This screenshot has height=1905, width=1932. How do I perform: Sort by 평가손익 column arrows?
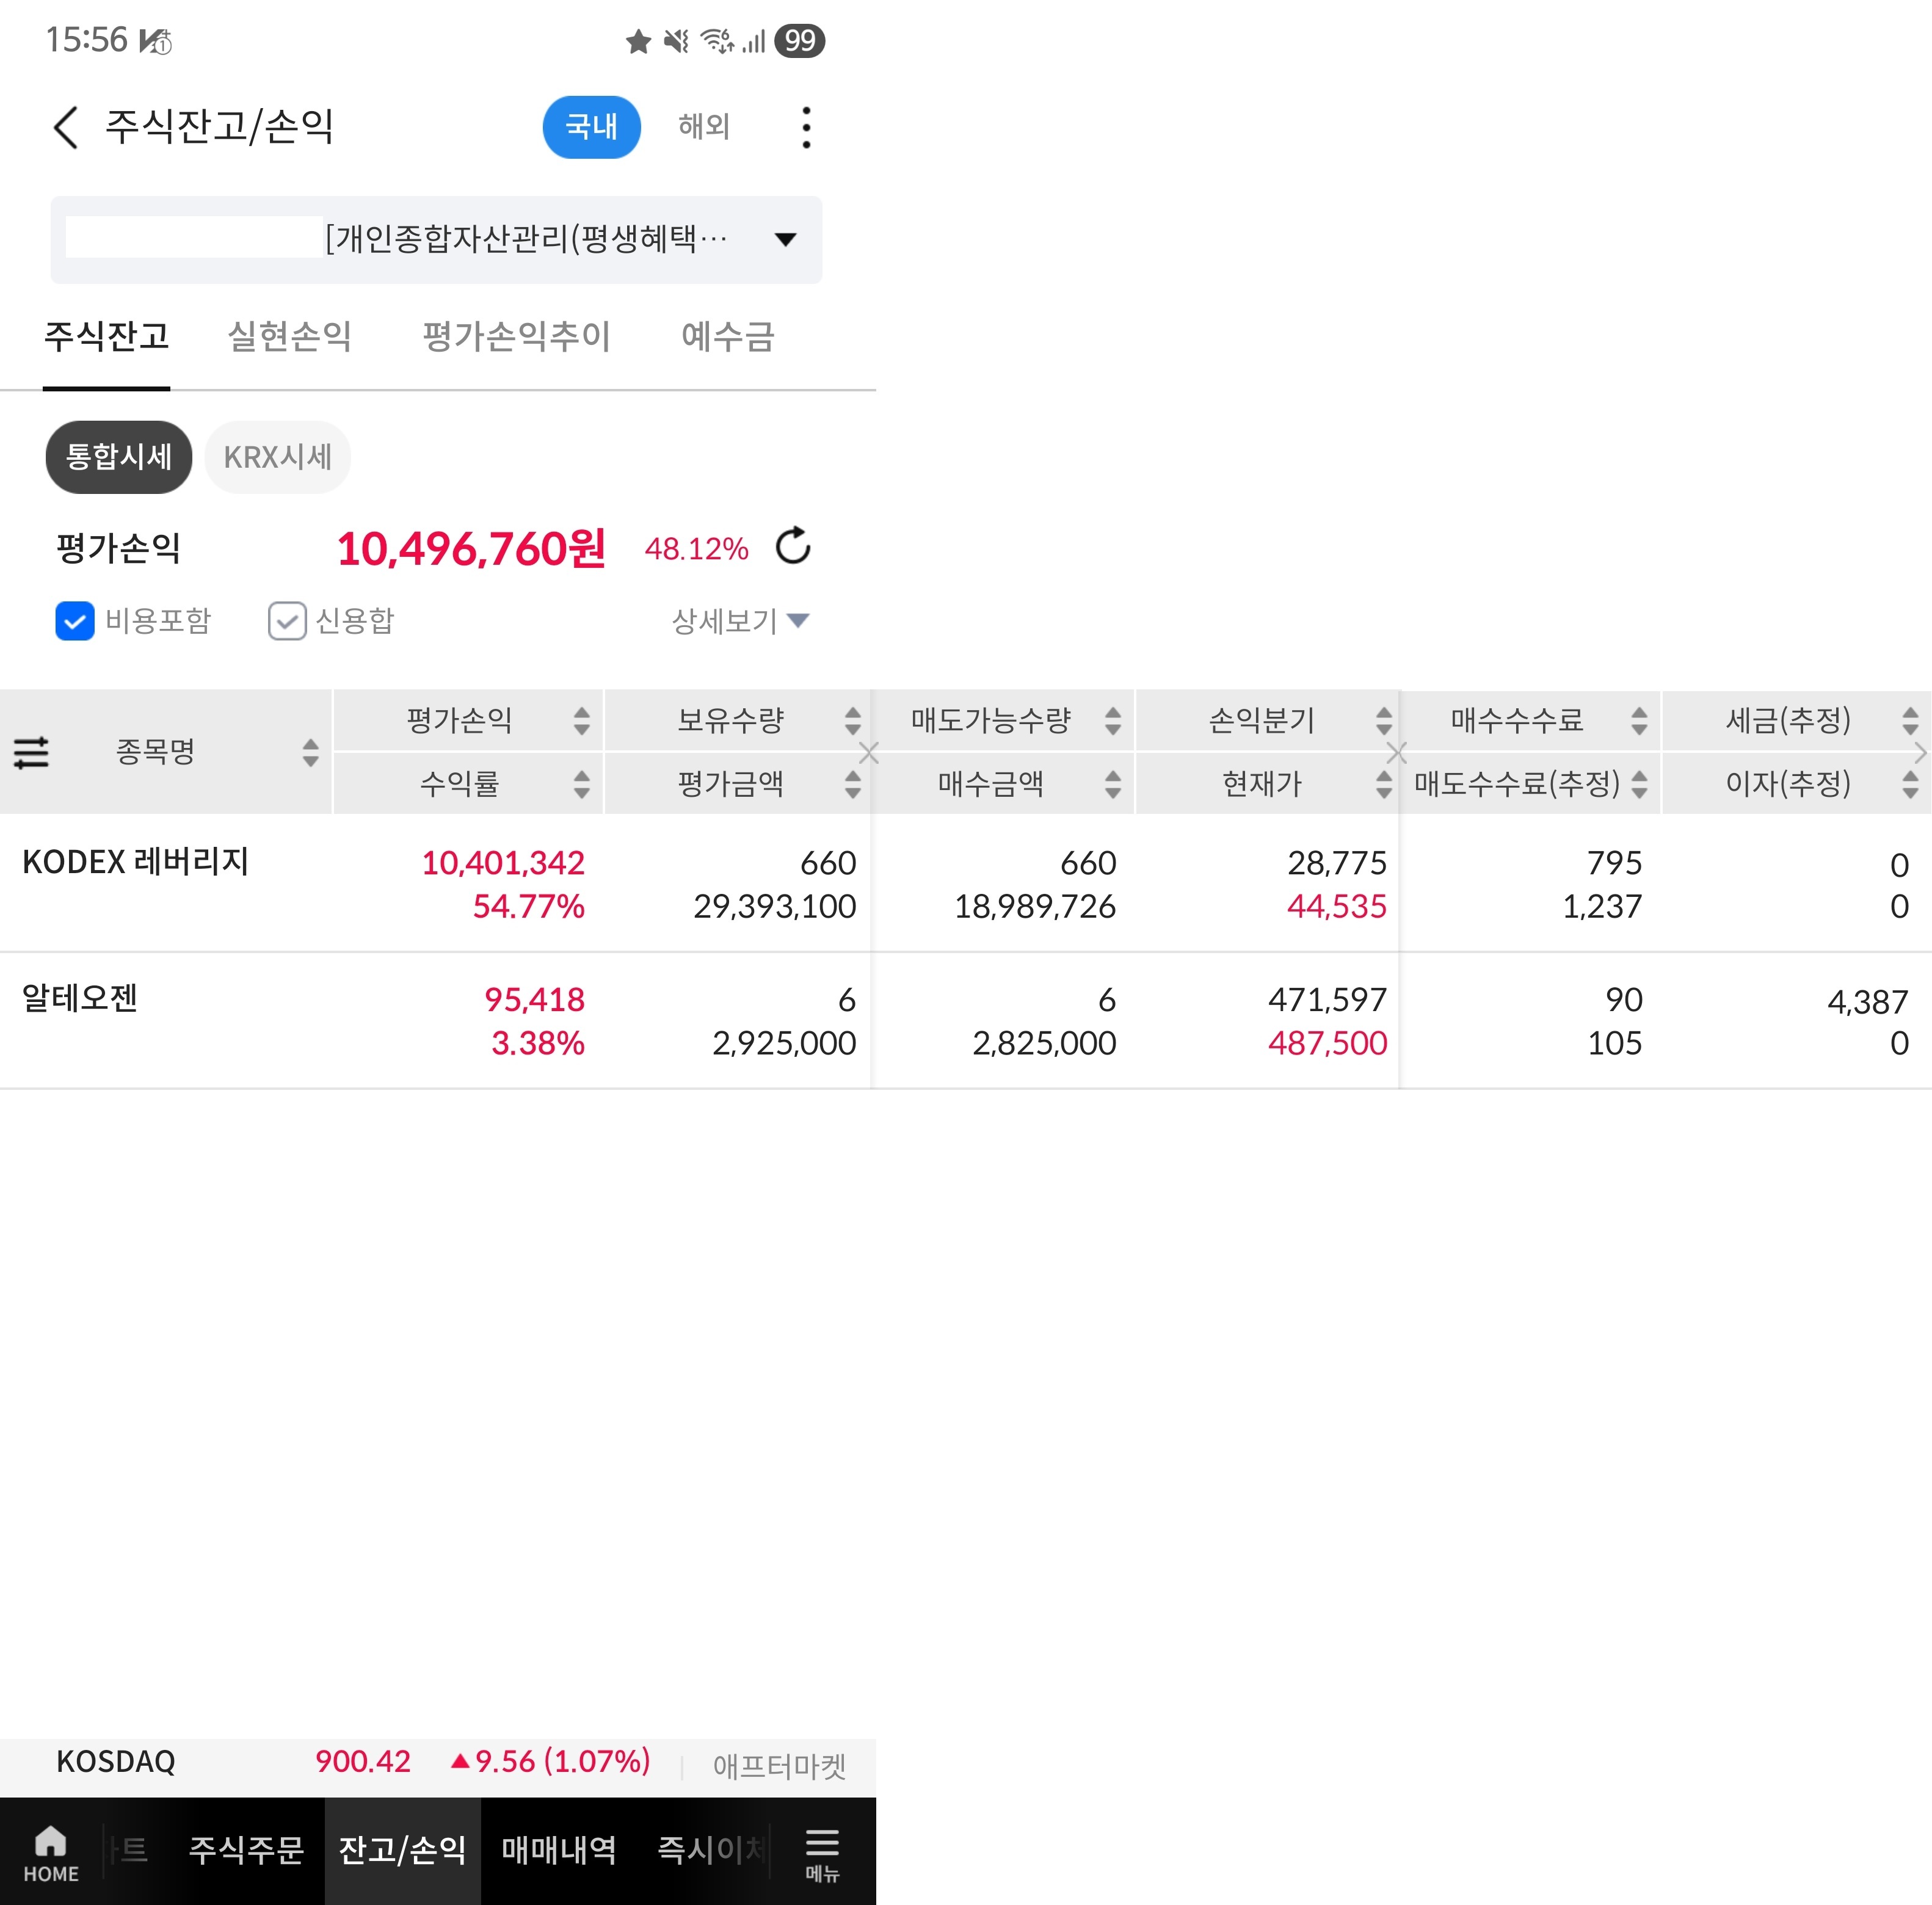581,720
